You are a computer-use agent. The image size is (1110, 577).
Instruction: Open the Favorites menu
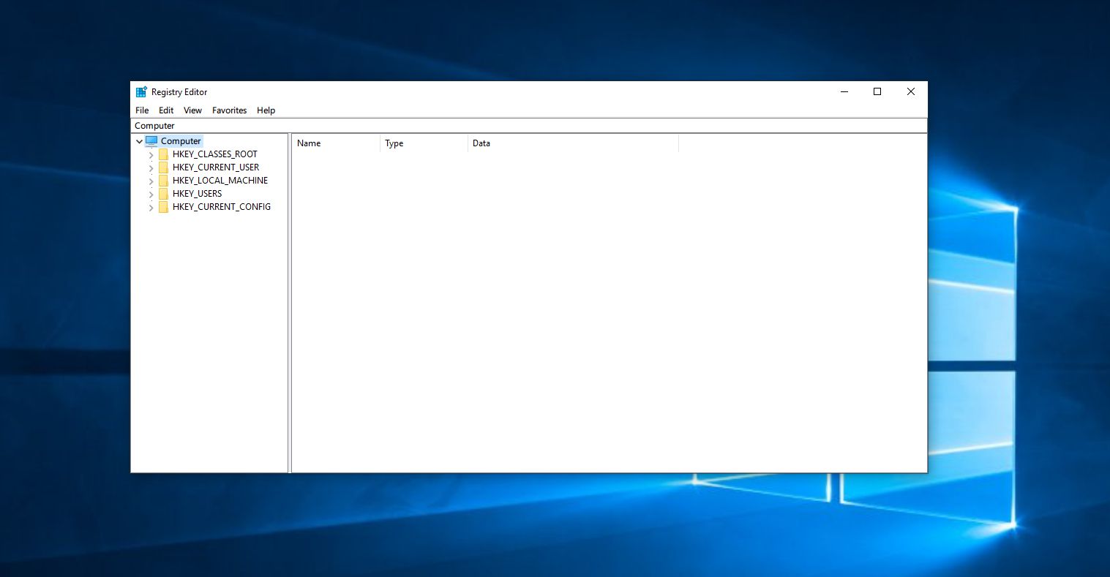229,110
